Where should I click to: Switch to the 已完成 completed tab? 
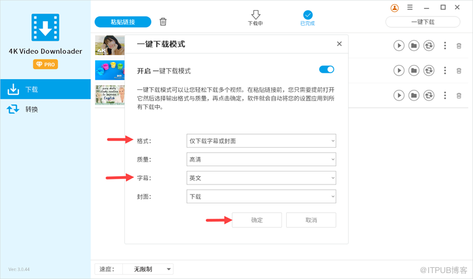tap(307, 18)
